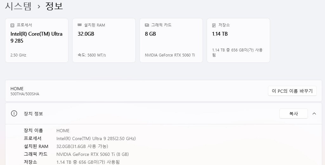
Task: Click the storage disk icon
Action: click(x=214, y=25)
